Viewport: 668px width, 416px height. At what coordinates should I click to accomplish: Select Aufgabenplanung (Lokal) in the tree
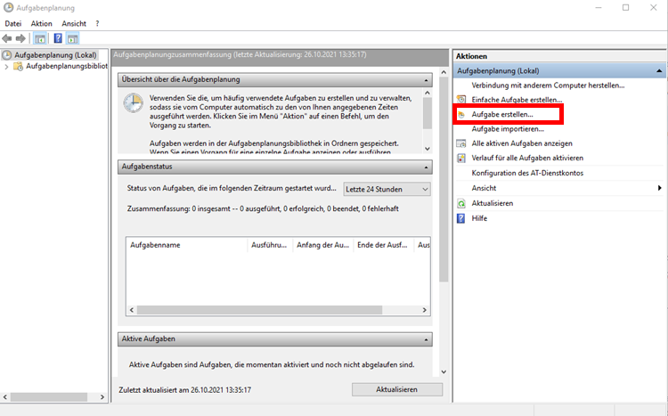[55, 55]
